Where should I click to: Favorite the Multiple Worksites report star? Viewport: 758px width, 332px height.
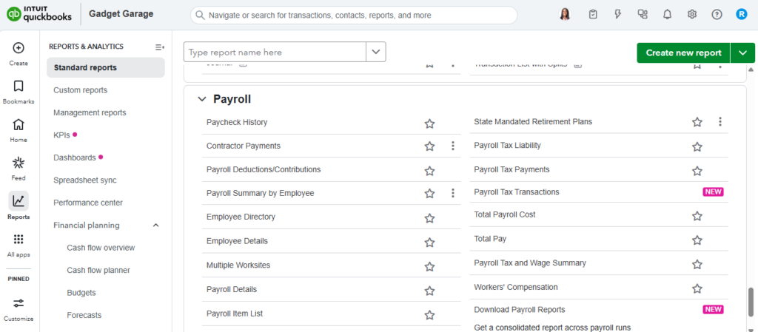(429, 266)
